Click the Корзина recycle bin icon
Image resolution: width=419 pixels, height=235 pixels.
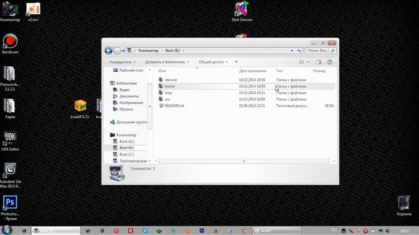(x=404, y=206)
